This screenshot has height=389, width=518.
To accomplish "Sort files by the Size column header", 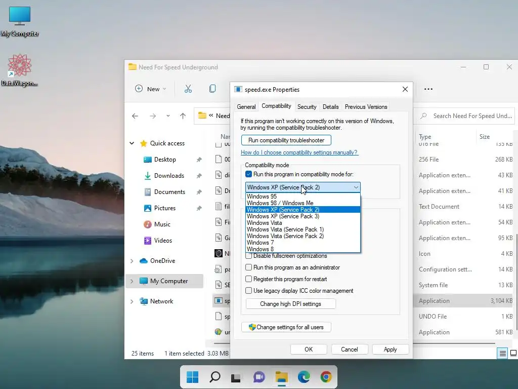I will pos(484,137).
